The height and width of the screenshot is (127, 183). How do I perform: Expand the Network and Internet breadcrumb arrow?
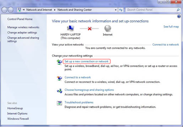coord(55,10)
